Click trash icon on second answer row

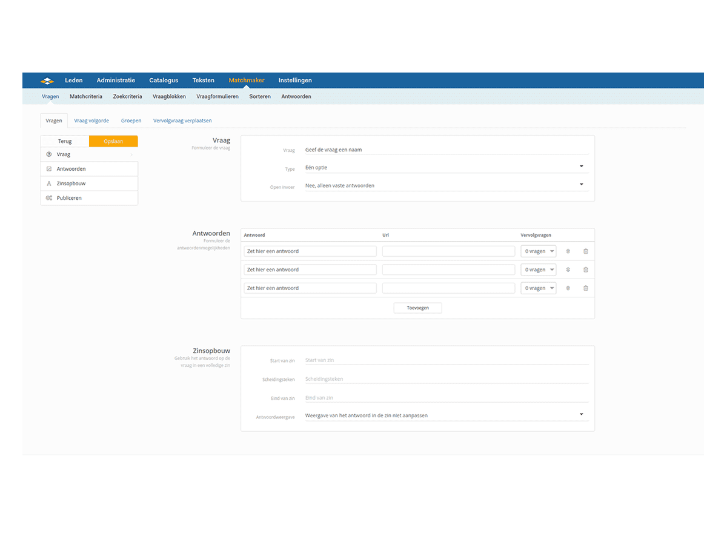point(585,270)
